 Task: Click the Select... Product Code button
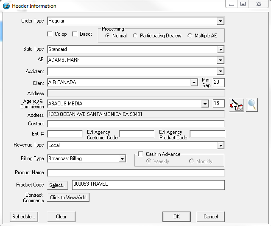coord(58,185)
